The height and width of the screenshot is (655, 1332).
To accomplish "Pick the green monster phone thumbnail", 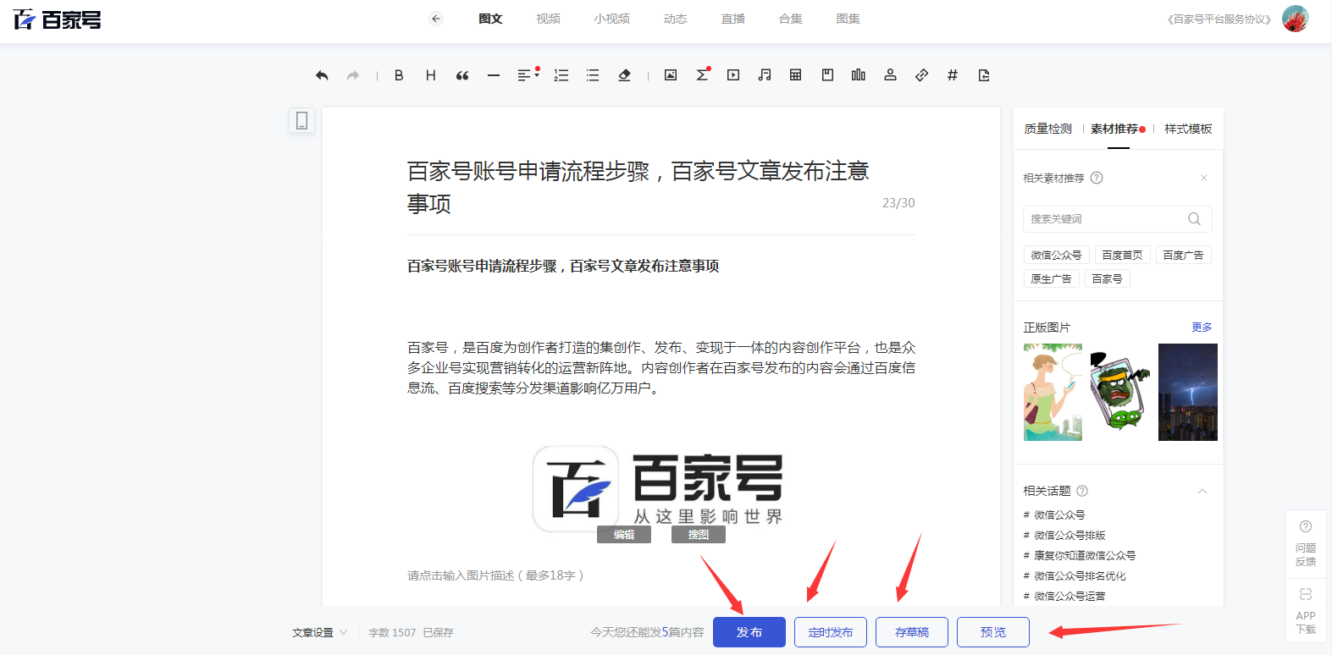I will 1120,392.
